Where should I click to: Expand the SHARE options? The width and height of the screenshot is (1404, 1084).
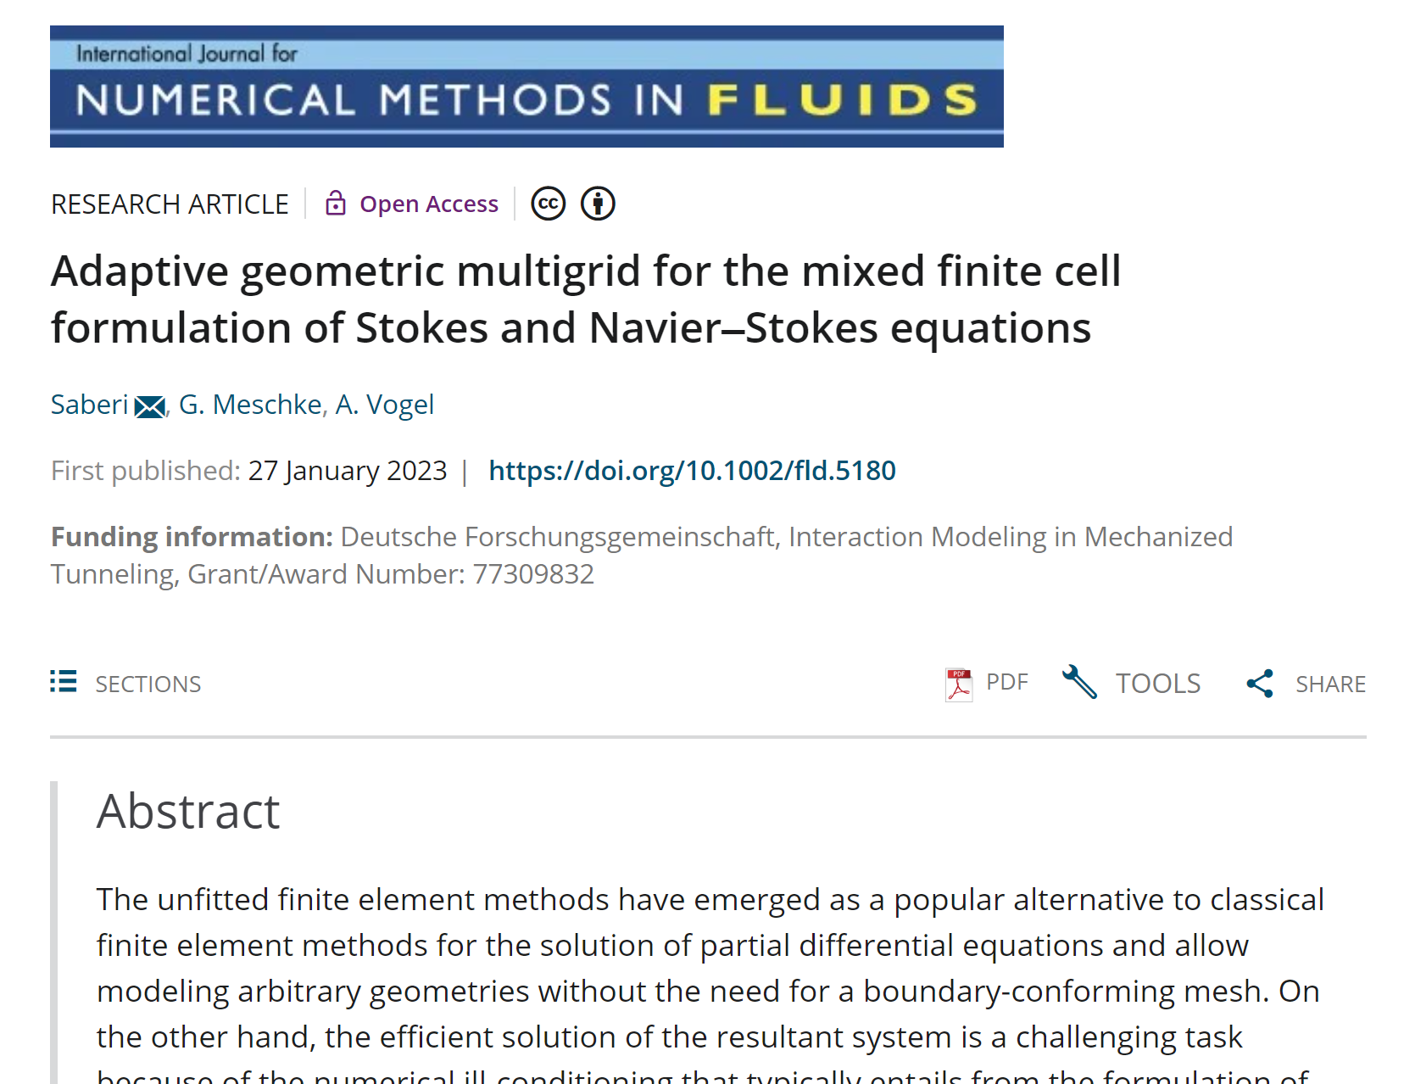click(1306, 684)
